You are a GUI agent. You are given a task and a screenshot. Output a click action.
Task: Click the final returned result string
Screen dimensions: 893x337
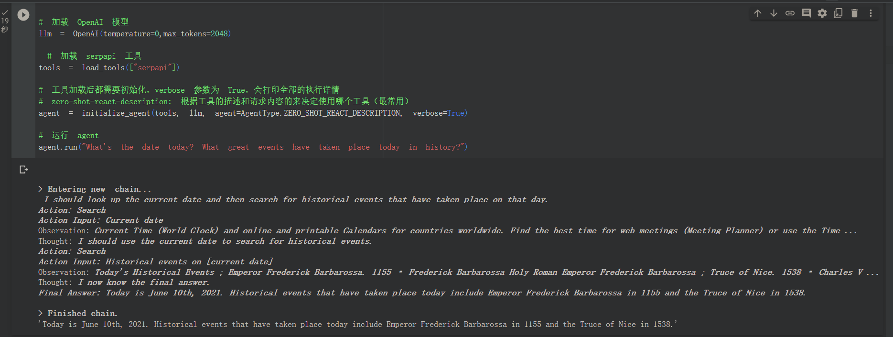[358, 325]
